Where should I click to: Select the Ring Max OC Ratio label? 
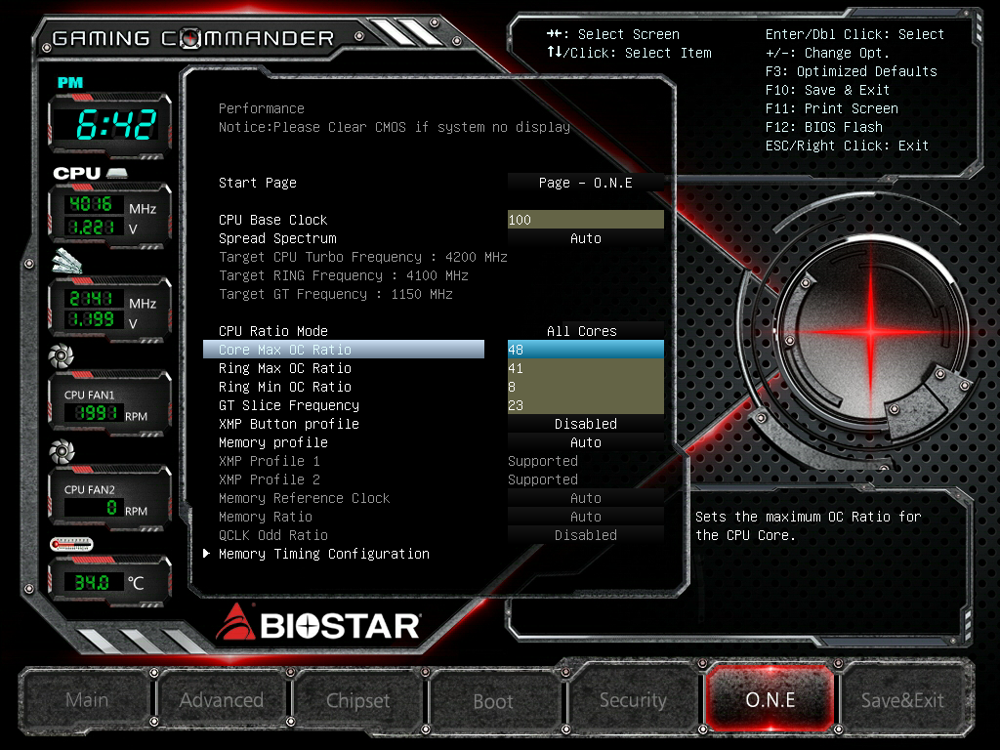coord(285,368)
